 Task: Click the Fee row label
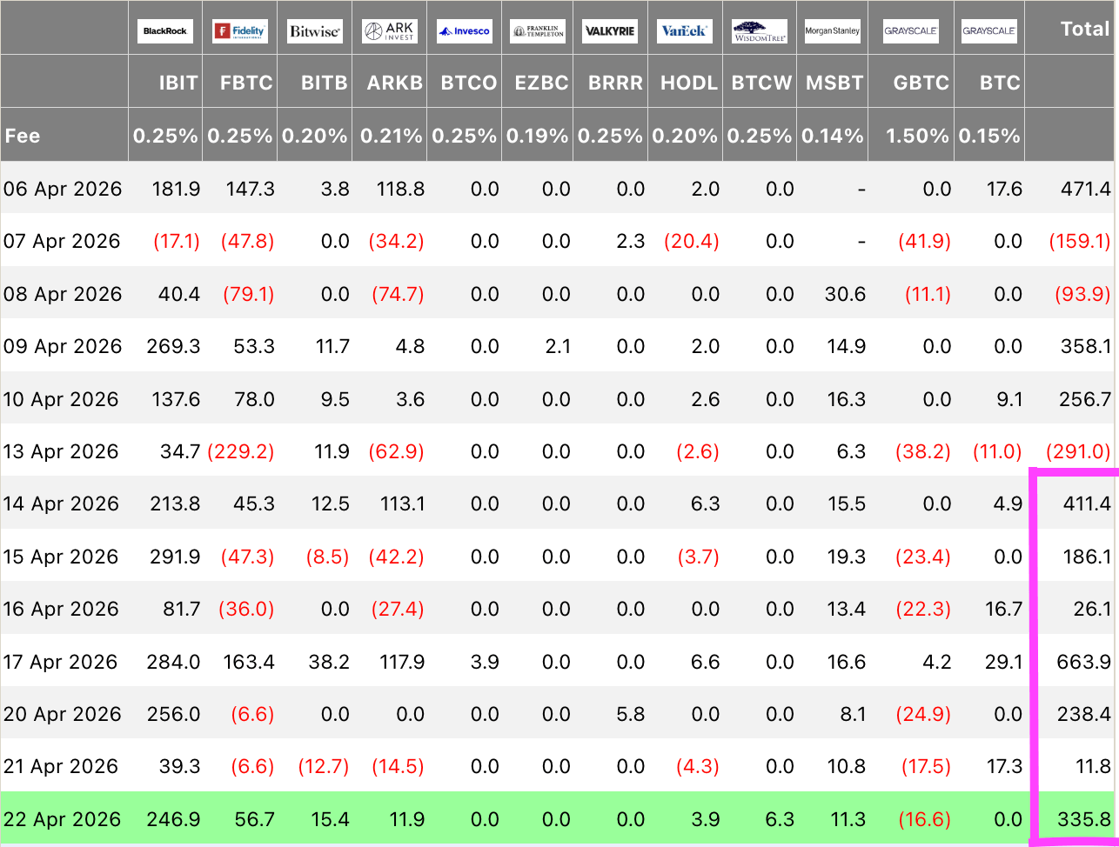click(23, 136)
